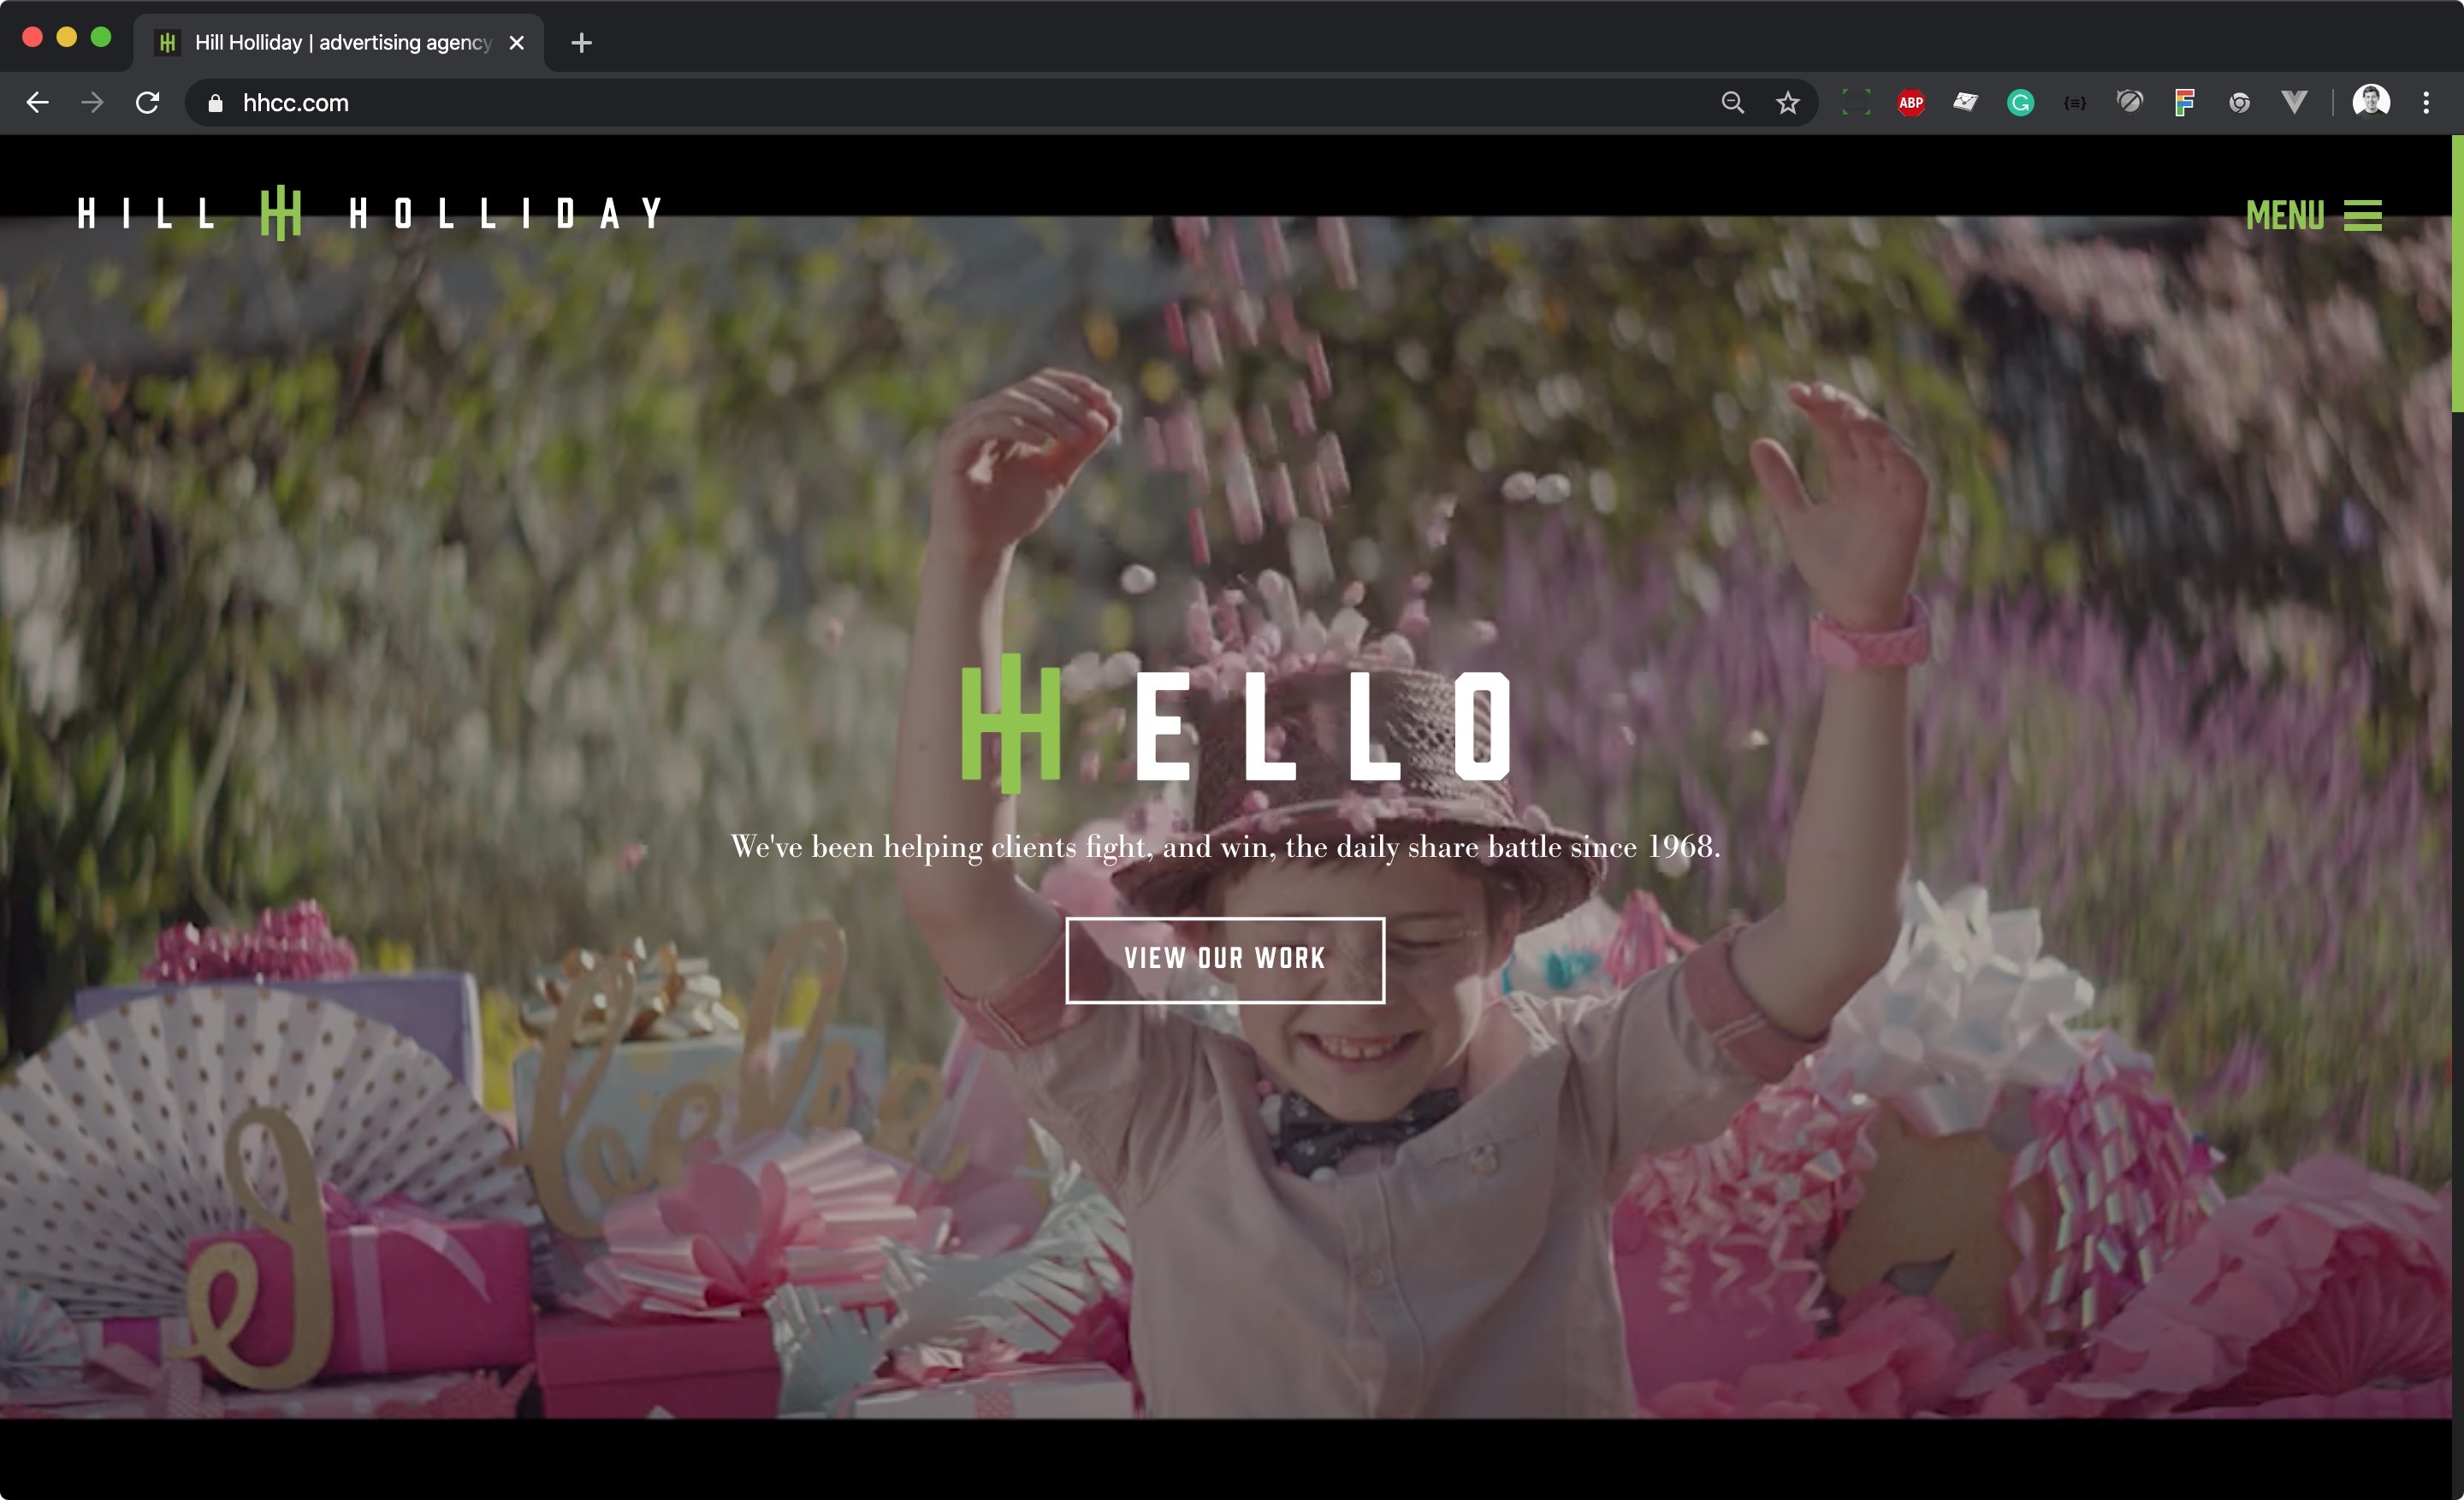Select the Hill Holliday browser tab
Screen dimensions: 2464x1500
pos(340,42)
